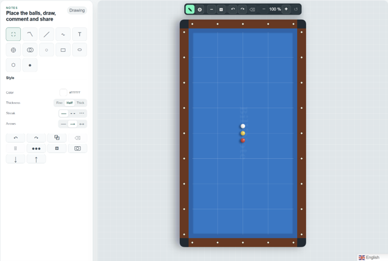Image resolution: width=388 pixels, height=261 pixels.
Task: Click the red ball on the table
Action: click(x=243, y=141)
